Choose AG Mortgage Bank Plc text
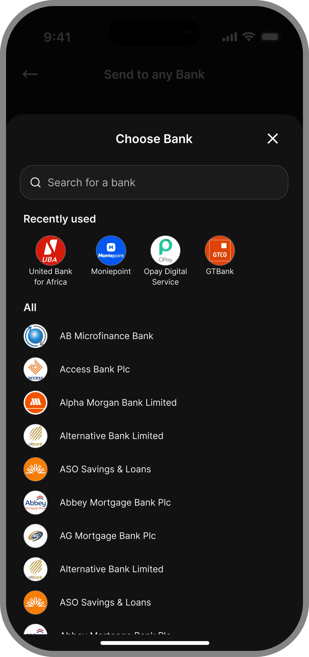This screenshot has width=309, height=657. pyautogui.click(x=108, y=536)
